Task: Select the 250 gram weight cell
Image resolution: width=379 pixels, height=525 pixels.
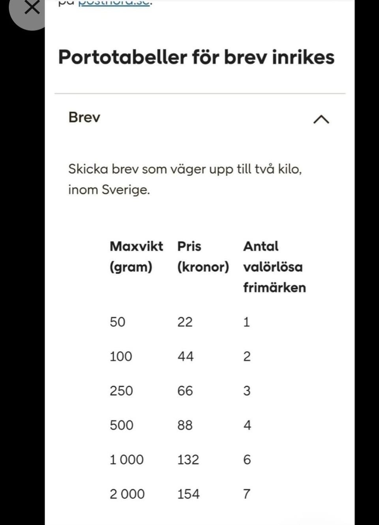Action: [x=121, y=390]
